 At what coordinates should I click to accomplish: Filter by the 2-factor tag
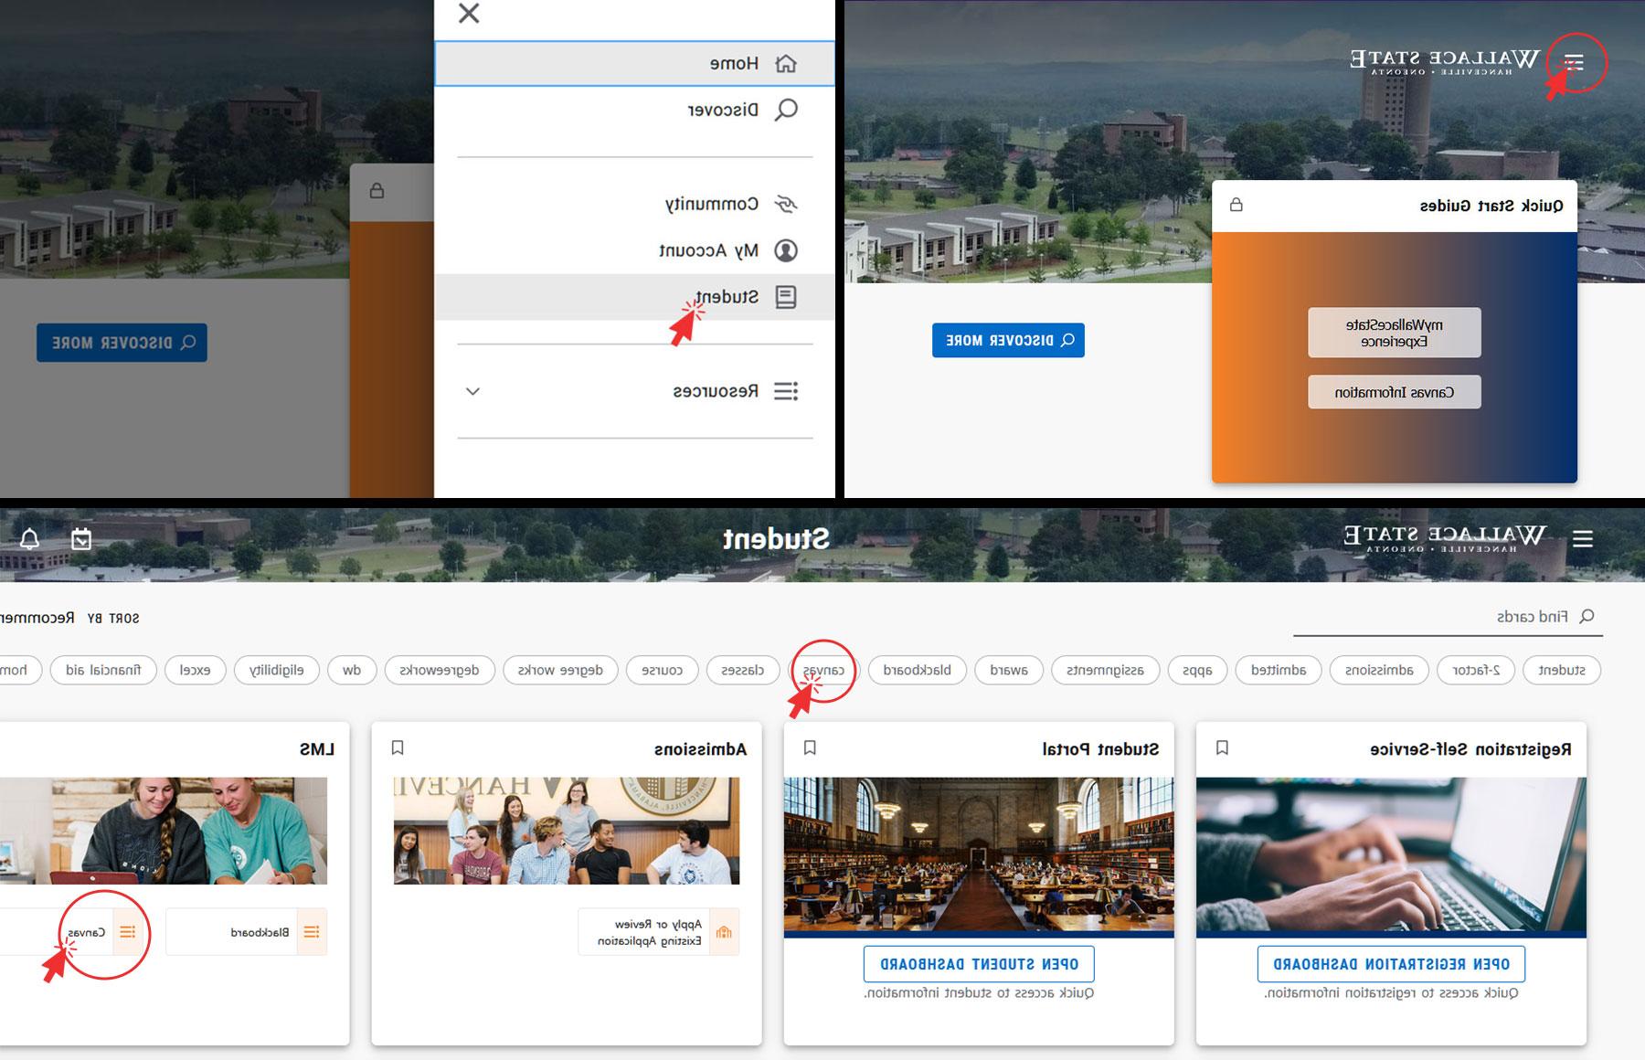(x=1476, y=670)
